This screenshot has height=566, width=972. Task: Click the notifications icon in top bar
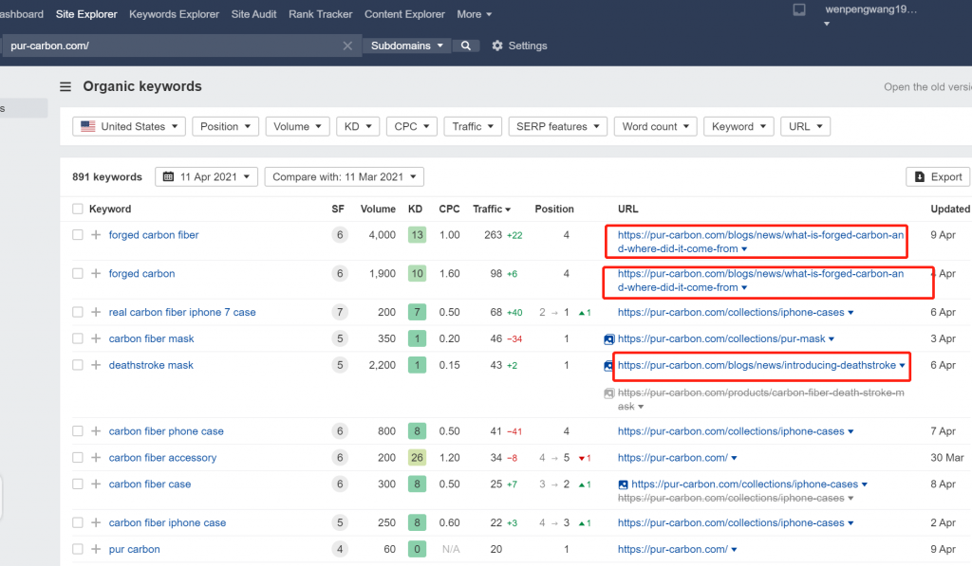tap(799, 10)
